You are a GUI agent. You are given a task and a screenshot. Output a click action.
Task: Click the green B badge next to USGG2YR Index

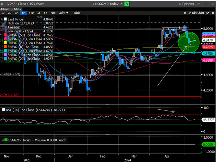point(127,4)
